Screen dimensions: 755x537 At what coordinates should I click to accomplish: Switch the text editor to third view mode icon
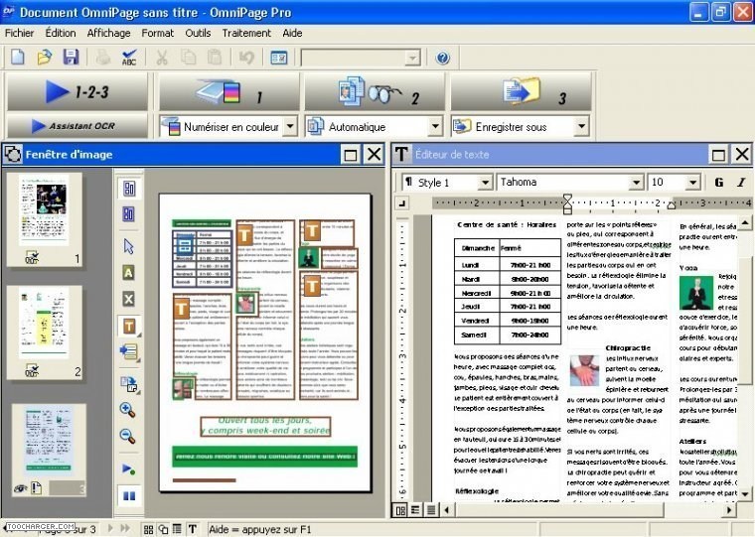click(x=431, y=510)
